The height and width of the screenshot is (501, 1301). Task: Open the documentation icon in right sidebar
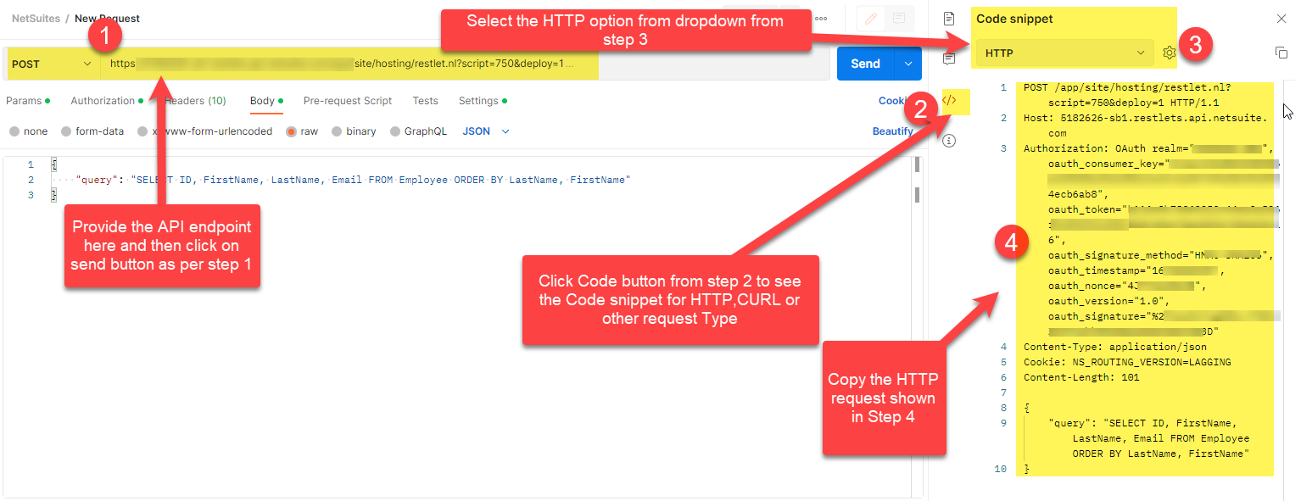pos(949,18)
